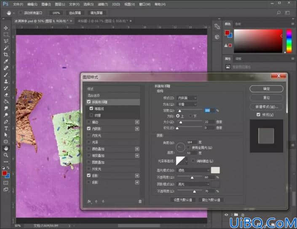Click the plus icon beside 颜色叠加
Screen dimensions: 297x229
coord(137,149)
